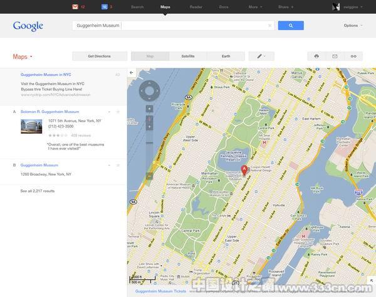The height and width of the screenshot is (297, 376).
Task: Open result B Guggenheim Museum link
Action: pos(39,165)
